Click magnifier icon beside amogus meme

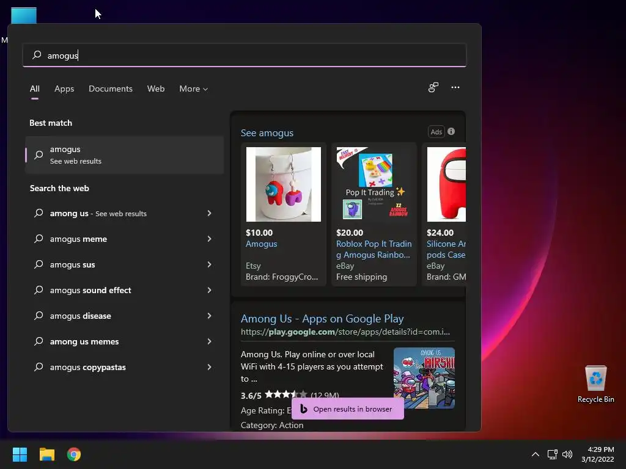[x=39, y=239]
